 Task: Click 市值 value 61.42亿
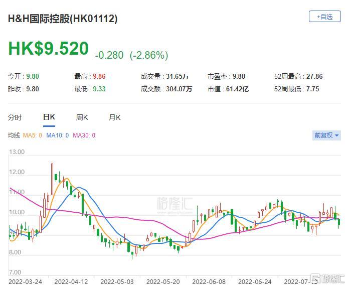237,89
